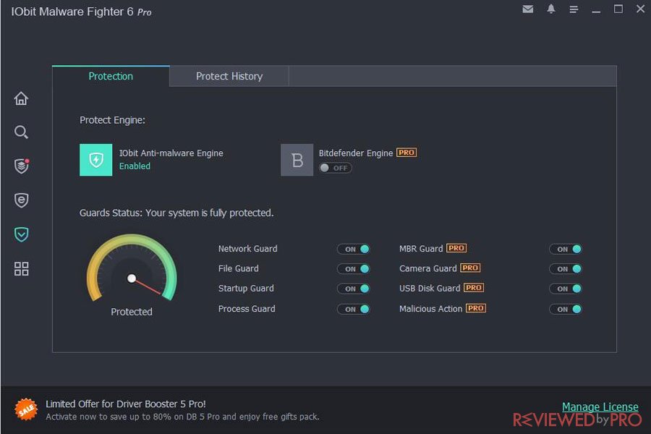The image size is (651, 434).
Task: Click the Protected gauge dial
Action: point(132,268)
